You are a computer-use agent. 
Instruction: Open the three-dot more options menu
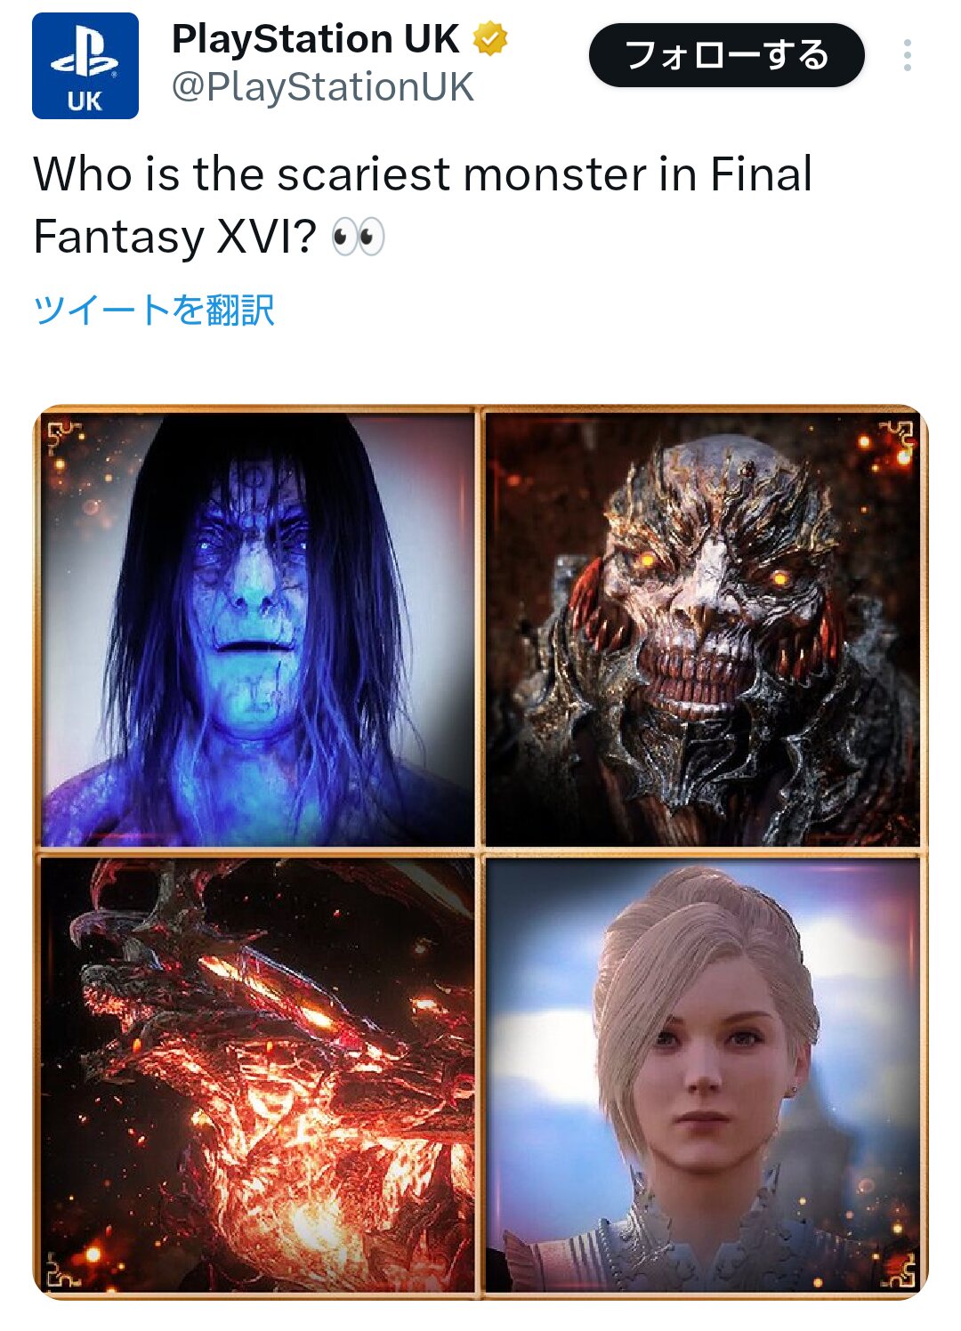tap(907, 55)
